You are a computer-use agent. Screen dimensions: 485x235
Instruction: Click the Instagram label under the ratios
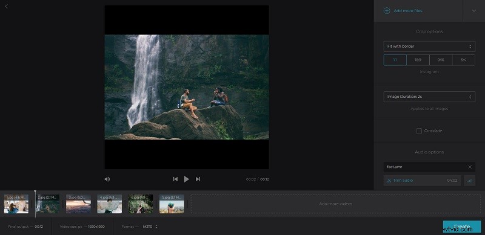429,71
